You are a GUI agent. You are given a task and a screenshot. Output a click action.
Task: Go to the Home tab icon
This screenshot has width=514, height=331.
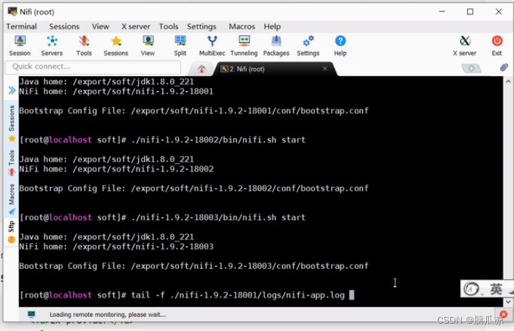point(202,69)
